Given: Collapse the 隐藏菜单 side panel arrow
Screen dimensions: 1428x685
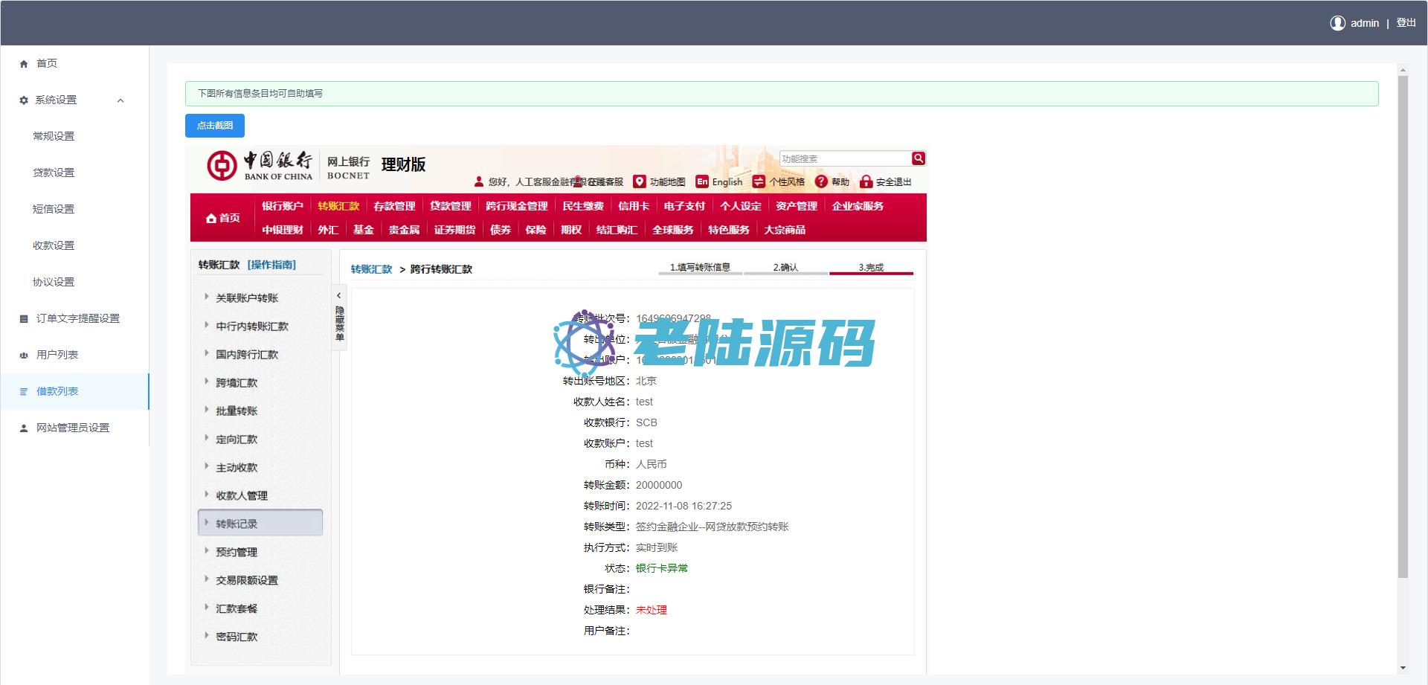Looking at the screenshot, I should coord(339,295).
